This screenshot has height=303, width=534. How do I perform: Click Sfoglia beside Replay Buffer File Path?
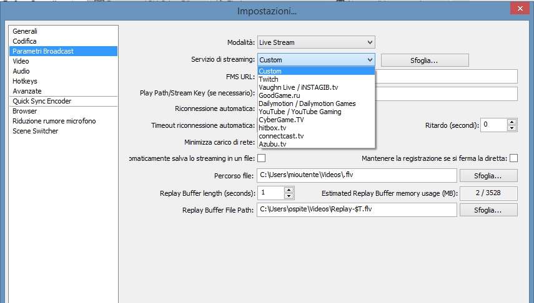click(x=488, y=210)
